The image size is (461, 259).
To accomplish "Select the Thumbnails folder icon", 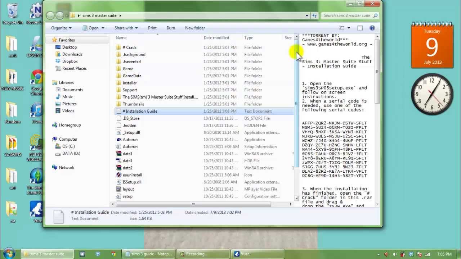I will click(x=119, y=104).
